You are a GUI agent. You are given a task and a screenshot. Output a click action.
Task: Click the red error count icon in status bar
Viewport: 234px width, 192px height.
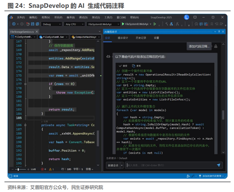click(x=42, y=170)
